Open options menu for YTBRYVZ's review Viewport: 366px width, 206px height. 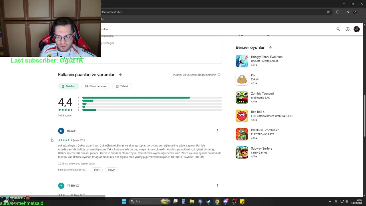[217, 186]
